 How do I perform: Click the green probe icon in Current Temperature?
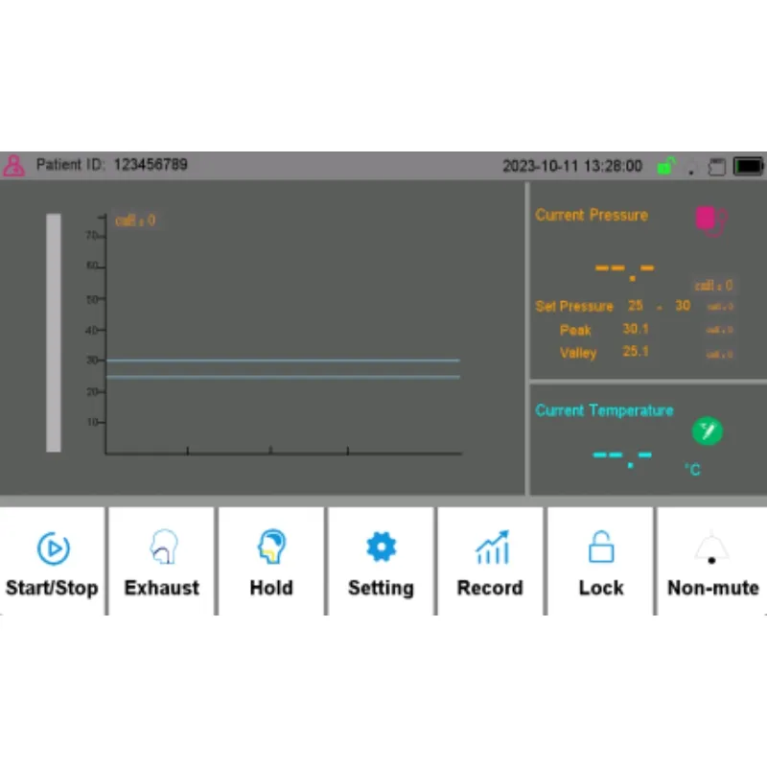[707, 430]
